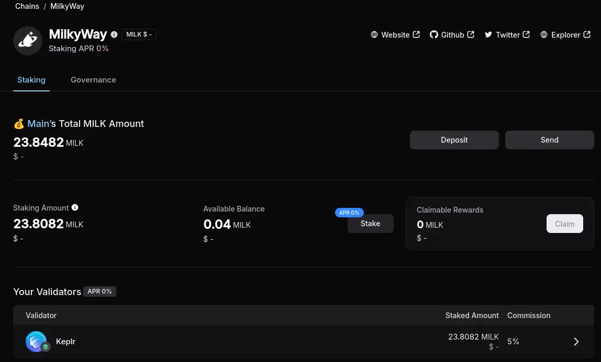Click external-link icon after Github
Image resolution: width=601 pixels, height=362 pixels.
(x=471, y=34)
